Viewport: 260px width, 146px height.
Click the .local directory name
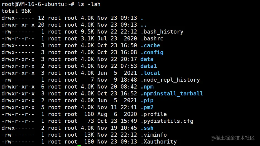click(x=150, y=73)
